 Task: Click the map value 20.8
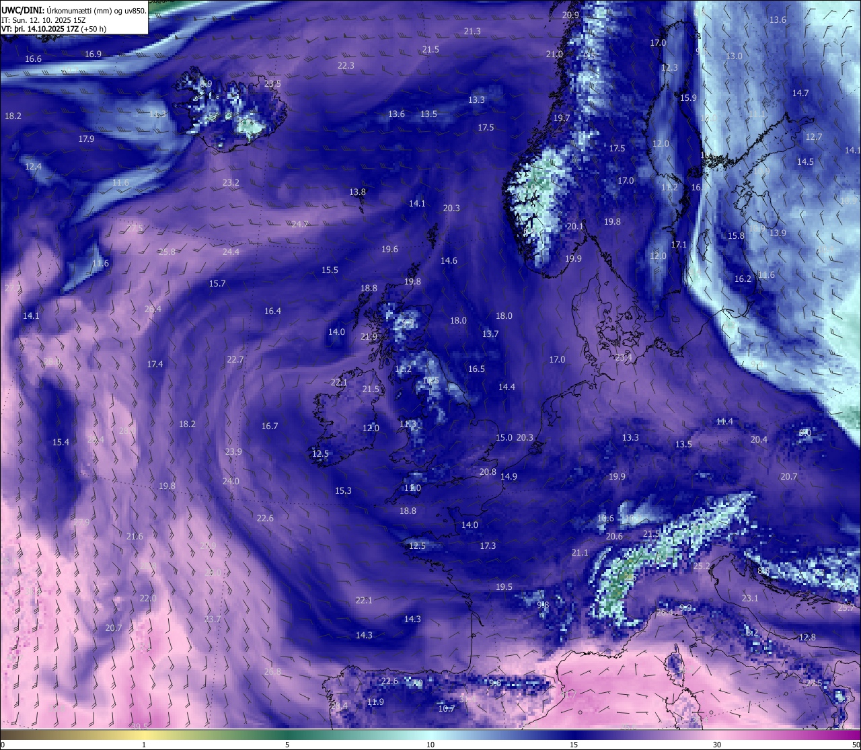pyautogui.click(x=488, y=472)
